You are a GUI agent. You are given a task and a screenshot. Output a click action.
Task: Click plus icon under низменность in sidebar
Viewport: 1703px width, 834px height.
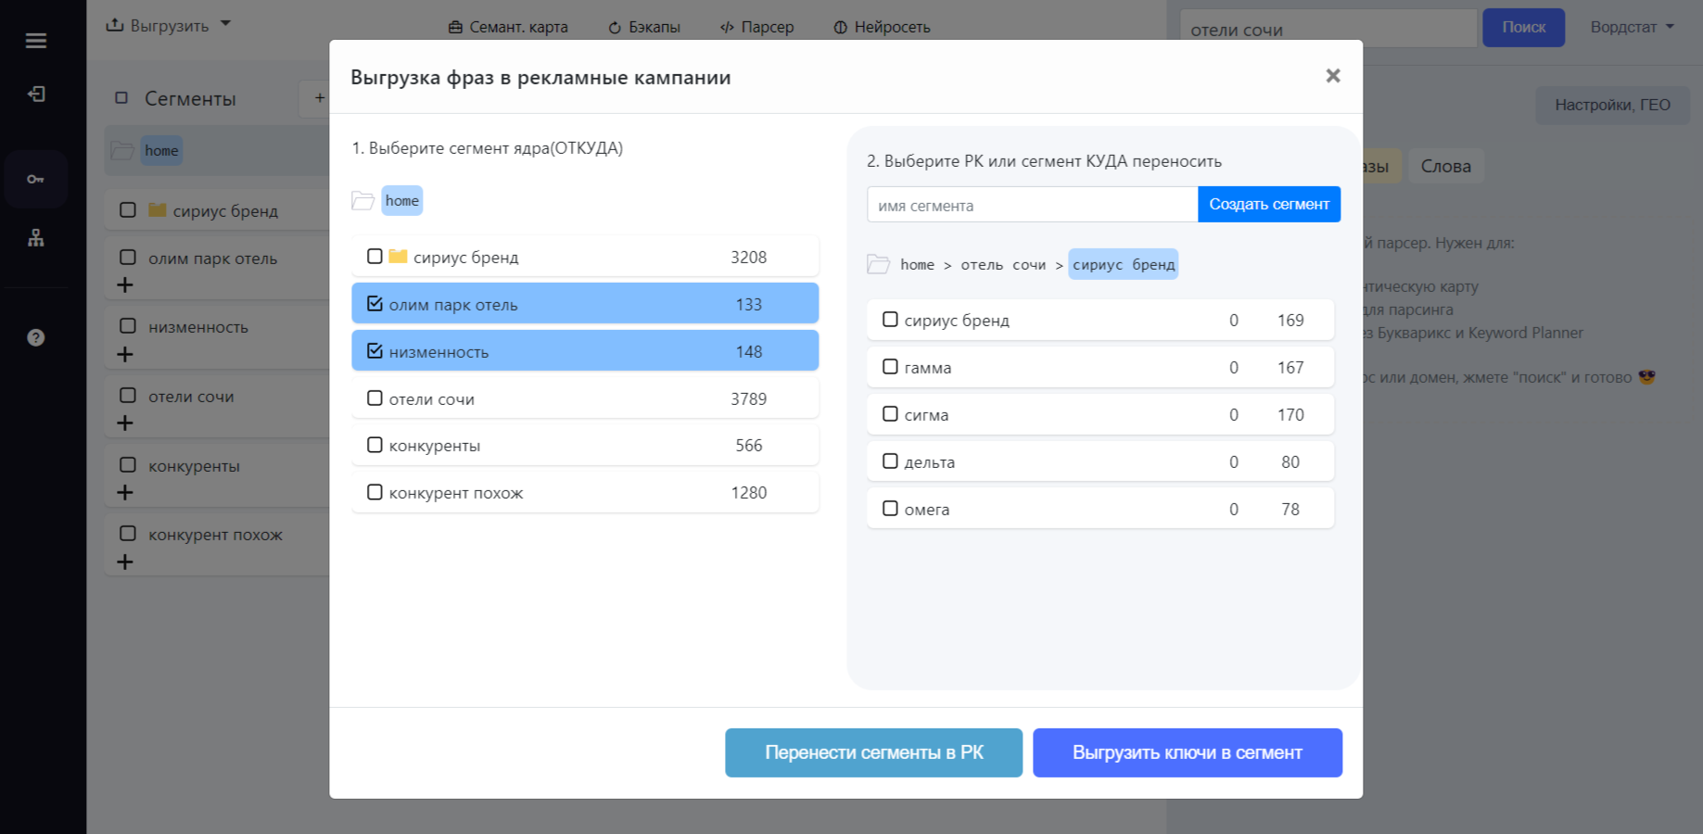coord(125,354)
